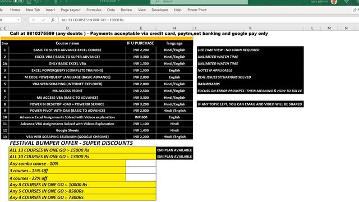Select 'M CODE POWERQUERY LANGUAGE' cell

tap(67, 77)
